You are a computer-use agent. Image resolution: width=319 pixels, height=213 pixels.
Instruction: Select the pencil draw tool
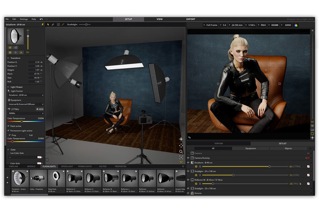pyautogui.click(x=53, y=24)
